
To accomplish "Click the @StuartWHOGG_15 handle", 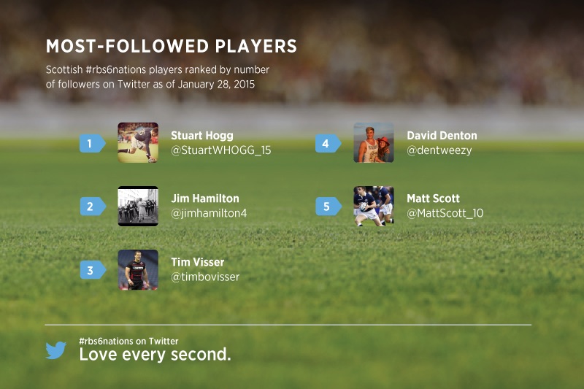I will [220, 150].
